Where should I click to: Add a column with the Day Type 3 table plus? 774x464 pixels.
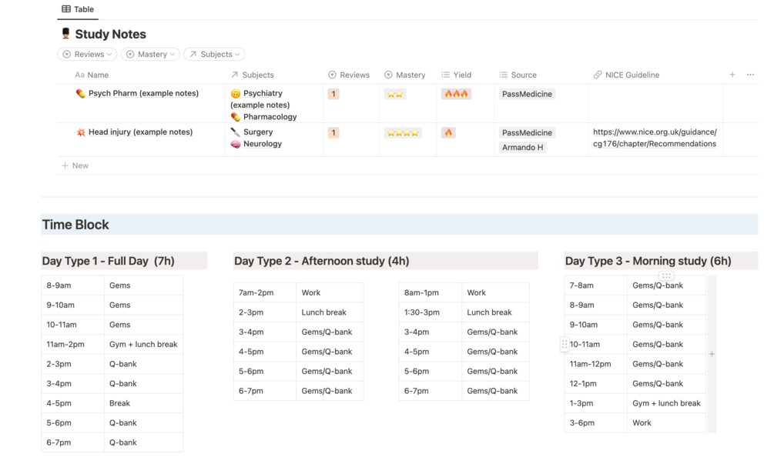[x=712, y=354]
